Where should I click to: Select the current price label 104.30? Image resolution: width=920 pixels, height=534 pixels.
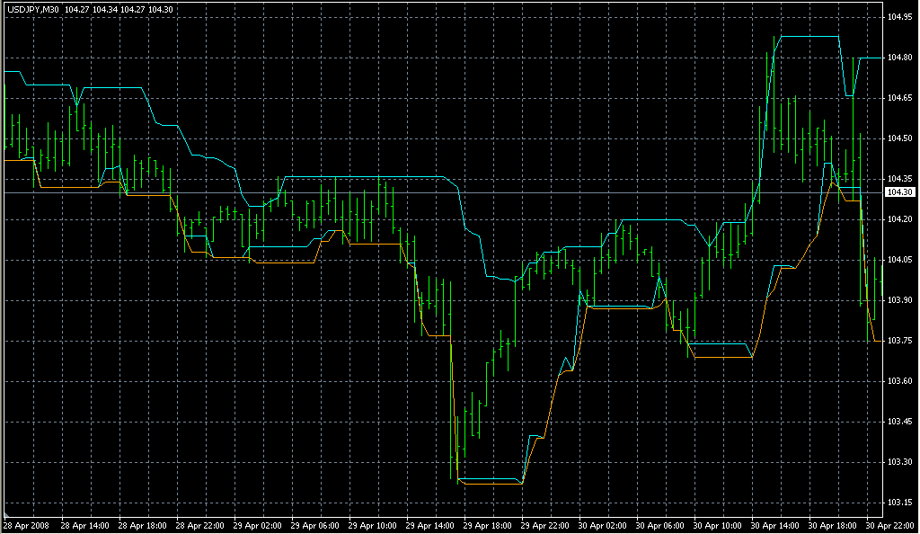click(899, 191)
